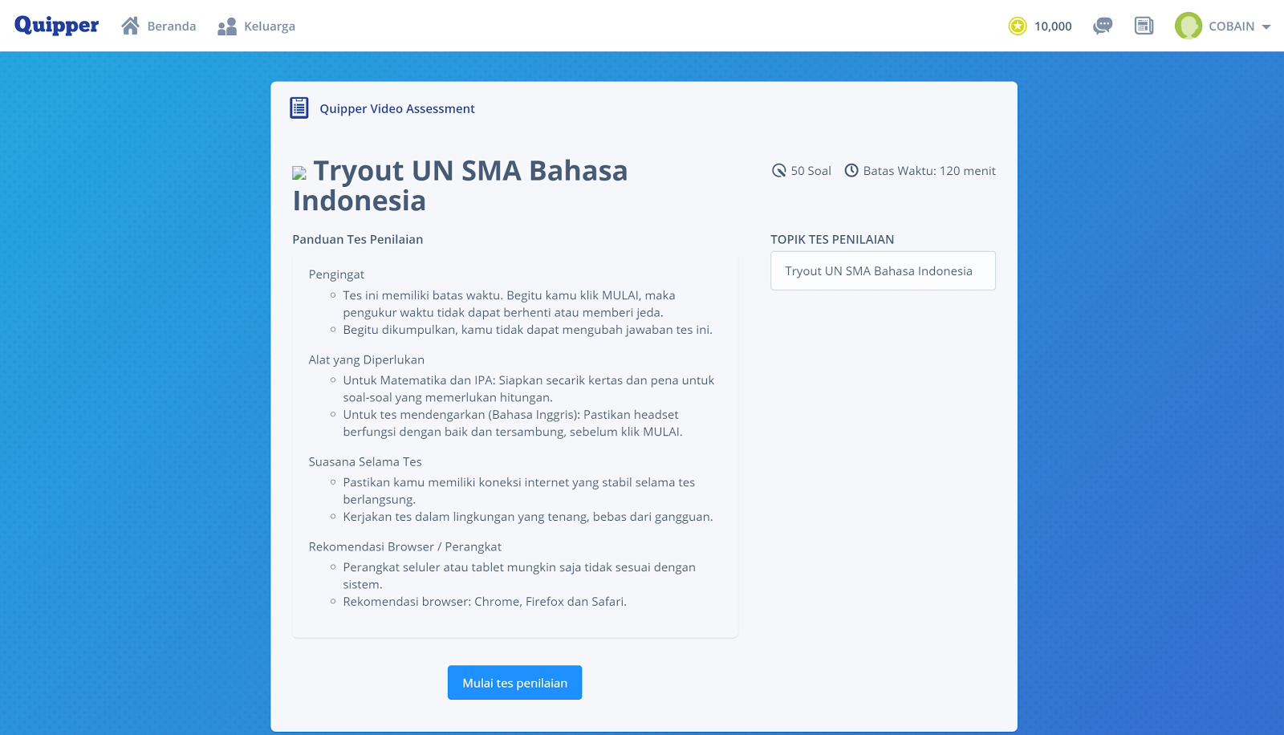Screen dimensions: 1284x735
Task: Open the Keluarga menu item
Action: pyautogui.click(x=270, y=26)
